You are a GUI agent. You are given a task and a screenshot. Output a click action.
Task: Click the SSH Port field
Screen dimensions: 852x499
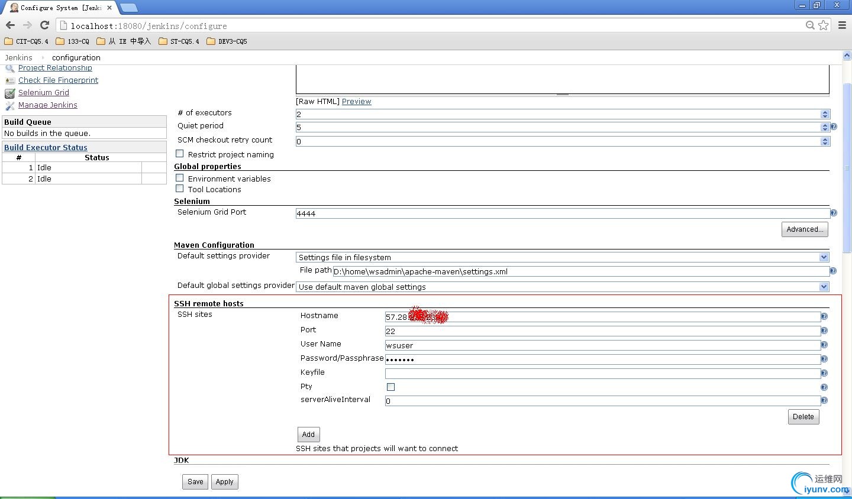[x=603, y=331]
